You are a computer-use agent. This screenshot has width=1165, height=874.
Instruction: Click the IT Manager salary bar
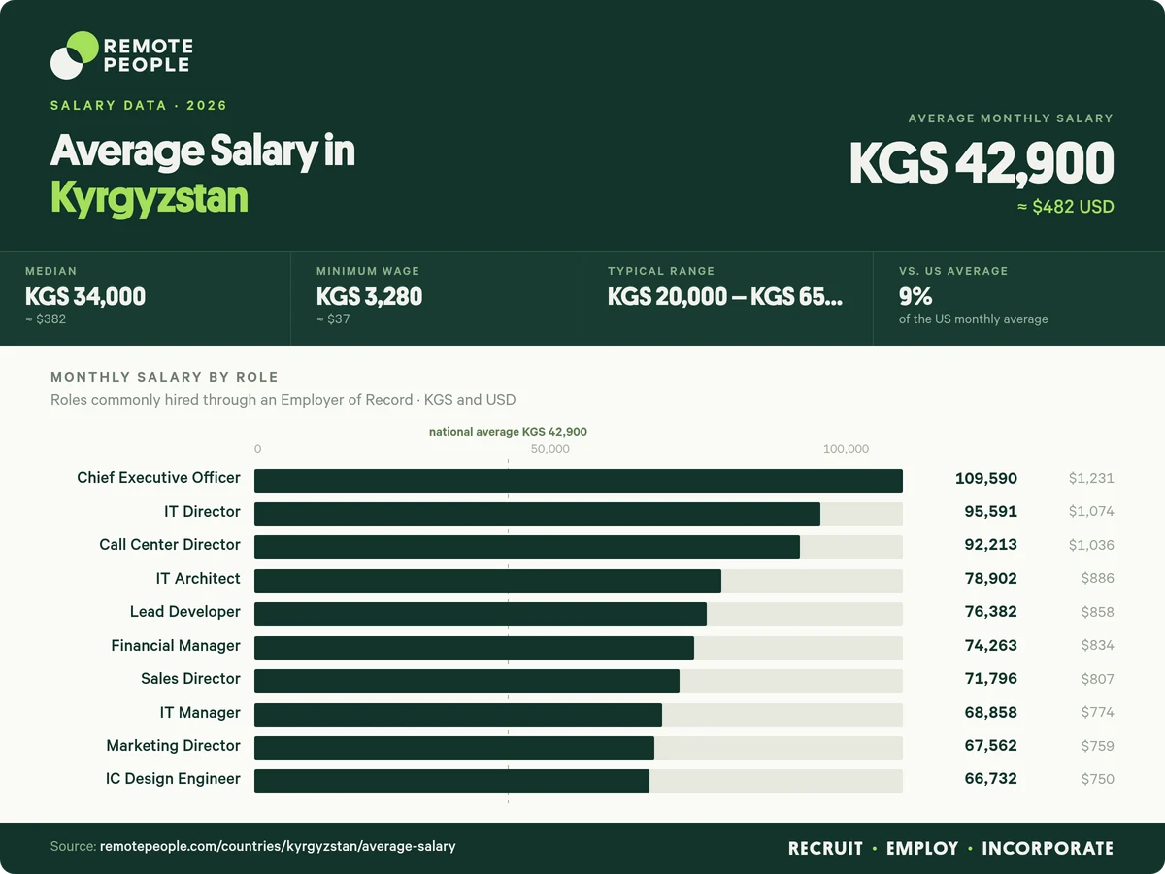point(458,715)
